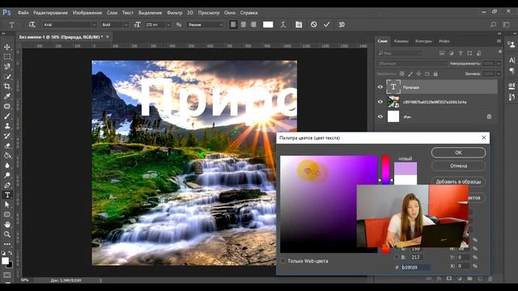518x291 pixels.
Task: Open the anti-aliasing method dropdown
Action: (x=206, y=25)
